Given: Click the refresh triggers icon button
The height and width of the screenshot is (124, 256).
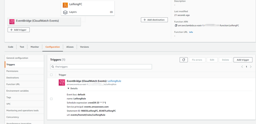Looking at the screenshot, I should point(183,60).
